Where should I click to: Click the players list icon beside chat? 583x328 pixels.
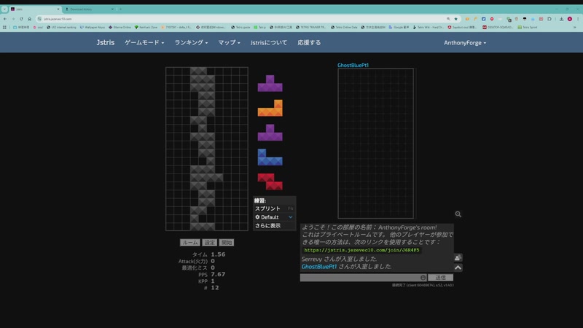coord(458,258)
